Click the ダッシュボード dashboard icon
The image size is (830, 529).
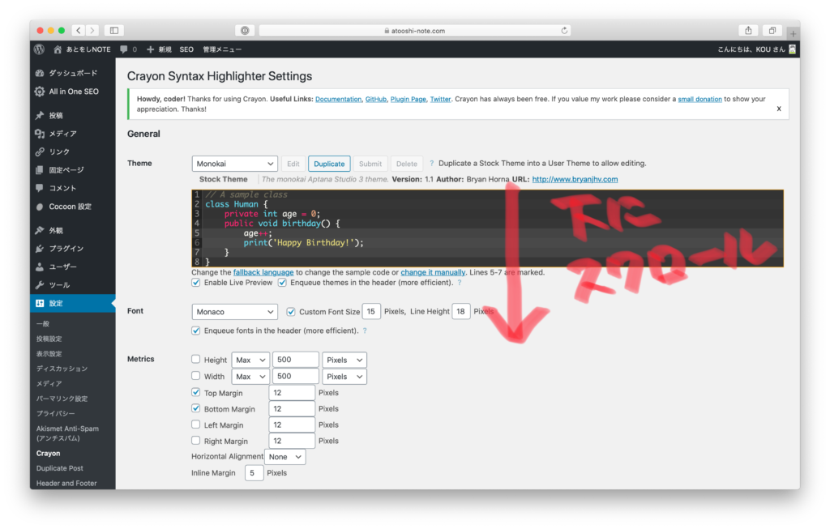point(40,73)
